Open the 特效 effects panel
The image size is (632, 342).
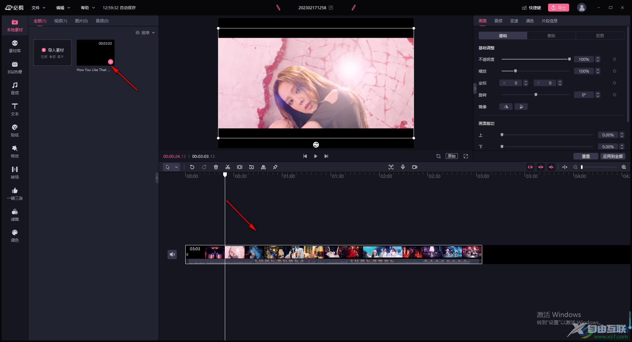15,152
